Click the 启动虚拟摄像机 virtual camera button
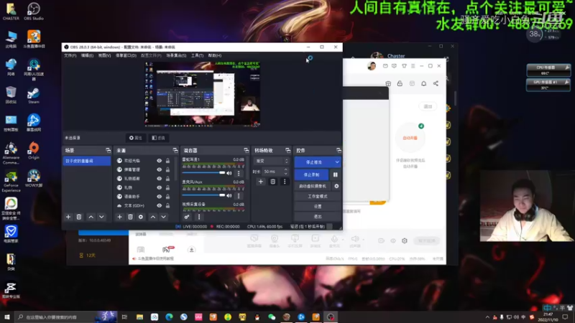Screen dimensions: 575x323 click(313, 187)
